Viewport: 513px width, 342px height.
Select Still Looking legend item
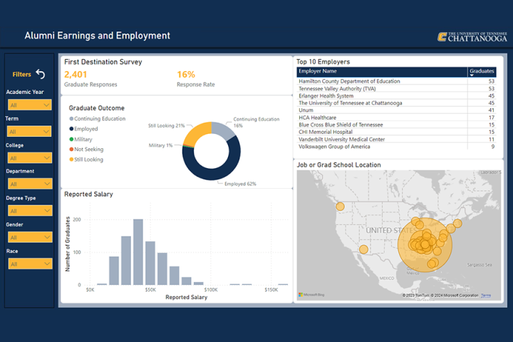[86, 160]
